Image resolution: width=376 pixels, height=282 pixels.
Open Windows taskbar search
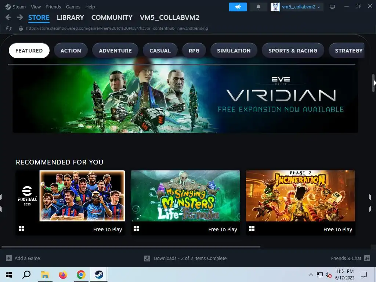(x=26, y=275)
